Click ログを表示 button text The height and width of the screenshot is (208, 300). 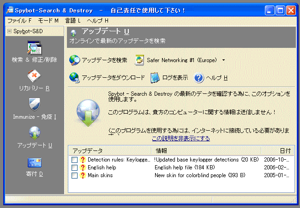pos(175,78)
